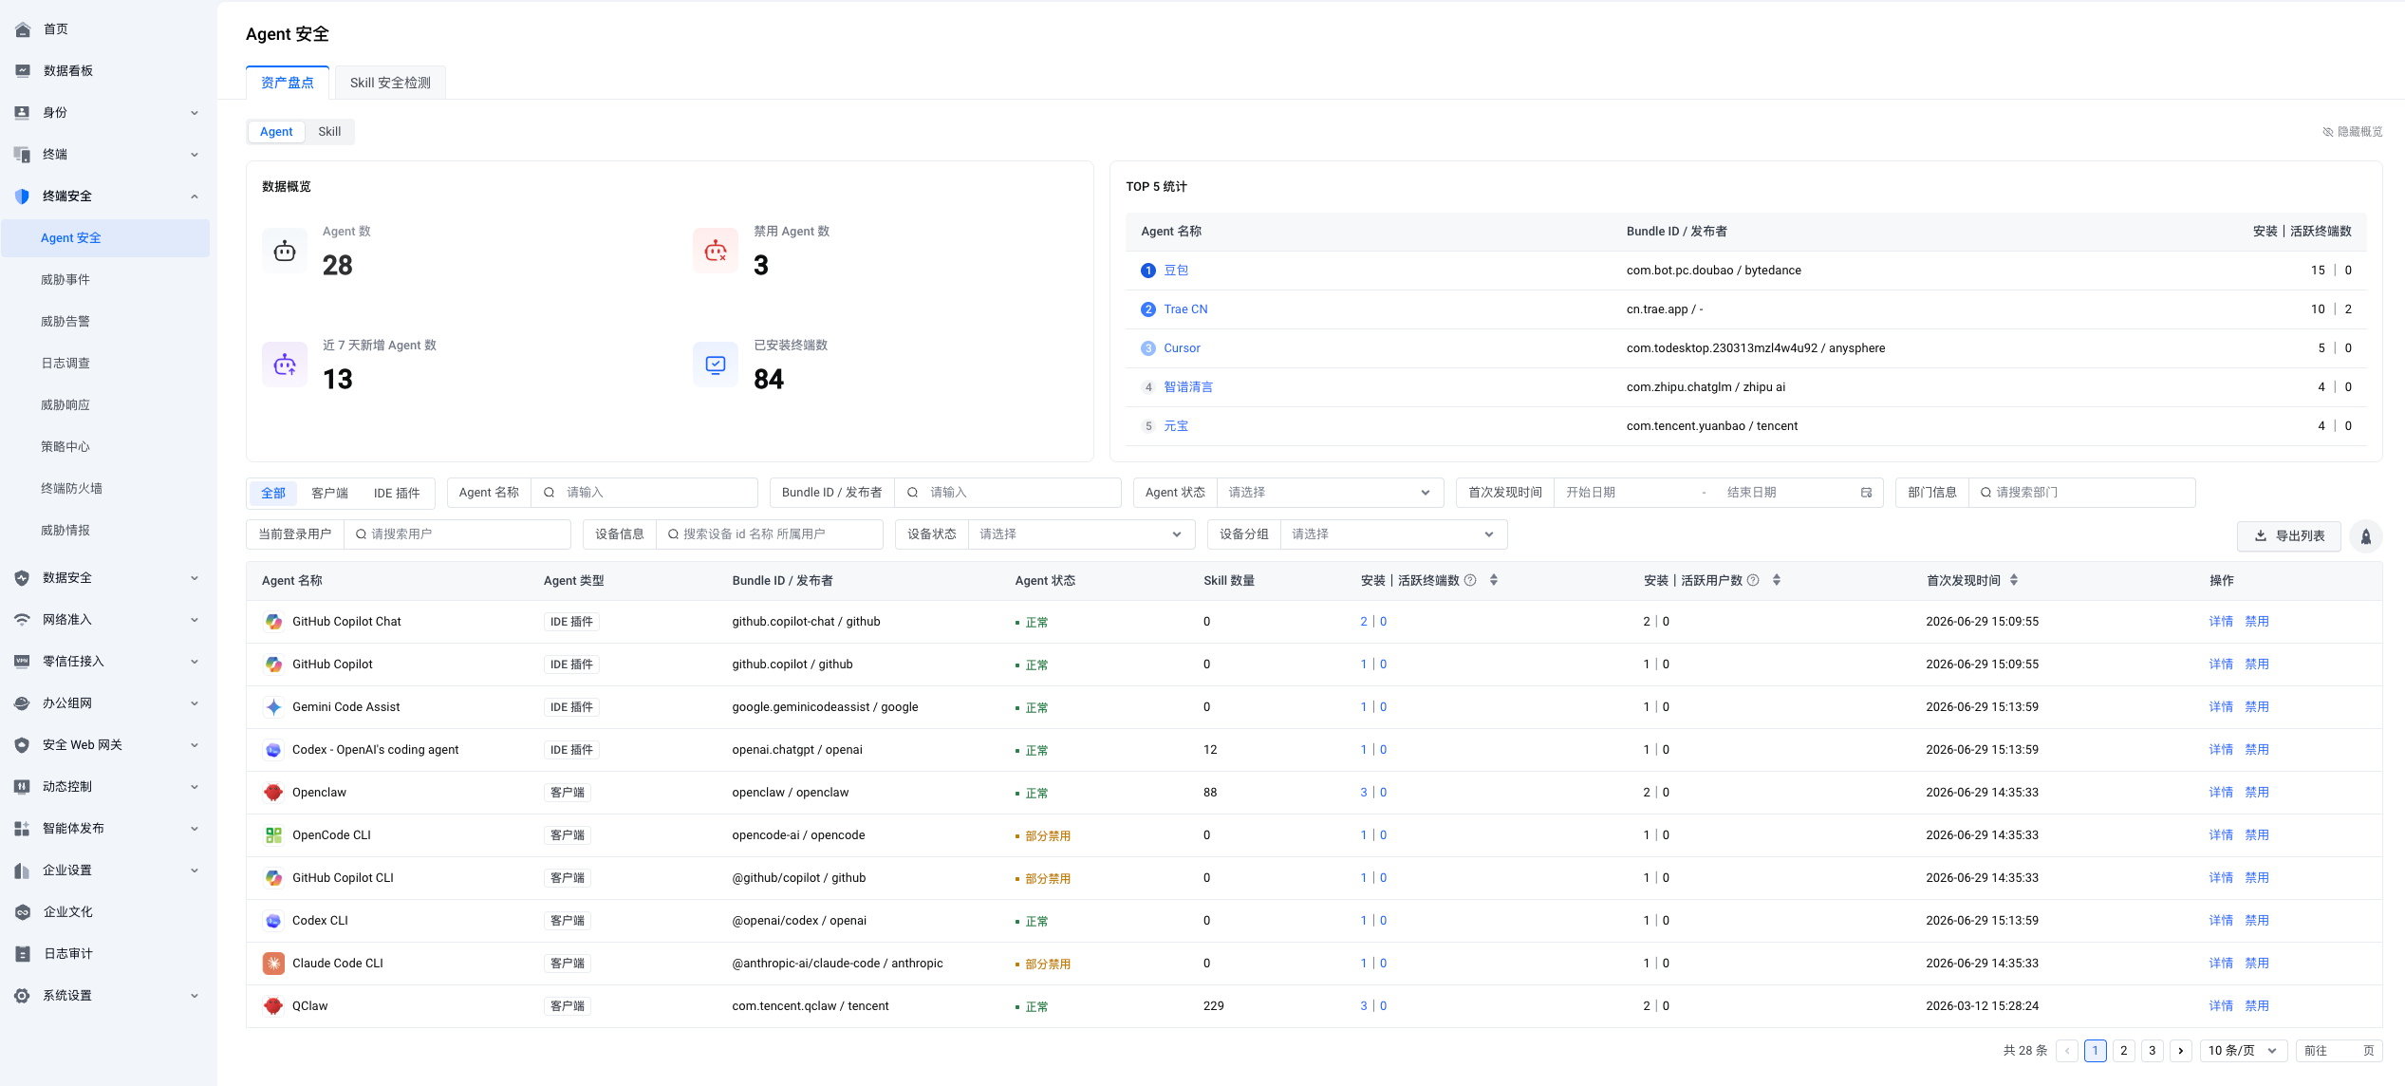
Task: Click the 数据看板 dashboard icon
Action: click(23, 70)
